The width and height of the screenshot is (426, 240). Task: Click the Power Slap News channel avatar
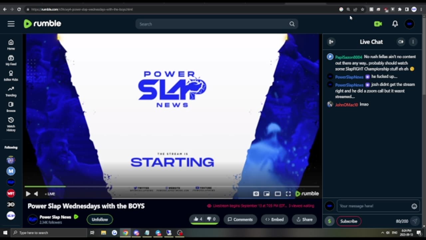tap(32, 219)
